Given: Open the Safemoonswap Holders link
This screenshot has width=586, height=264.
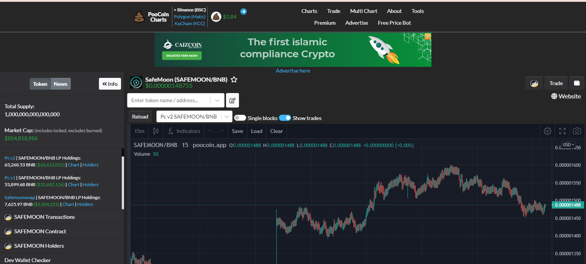Looking at the screenshot, I should click(x=85, y=204).
